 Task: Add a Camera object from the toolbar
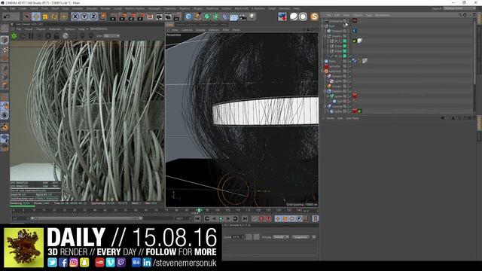[x=243, y=17]
